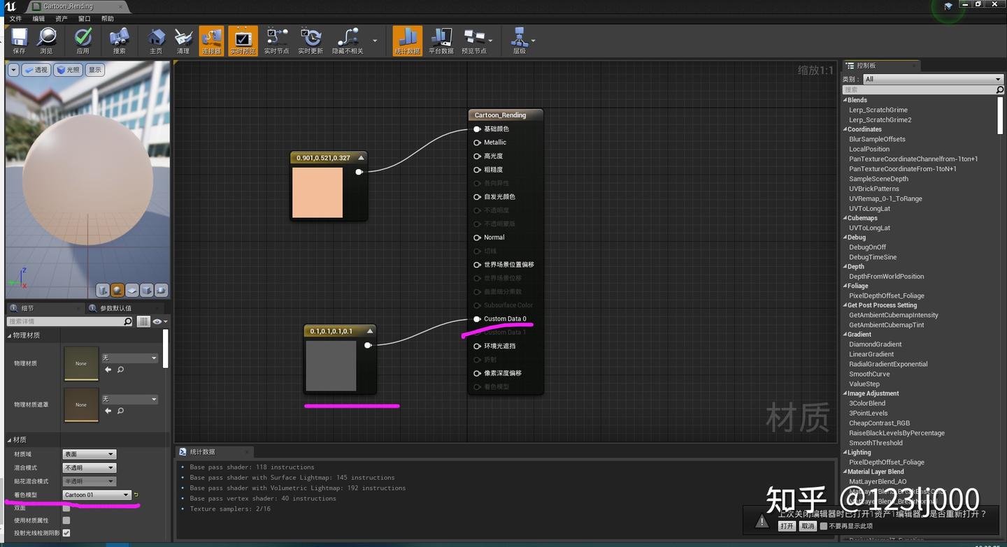This screenshot has width=1007, height=547.
Task: Click 打开 in the reopen asset dialog
Action: click(787, 526)
